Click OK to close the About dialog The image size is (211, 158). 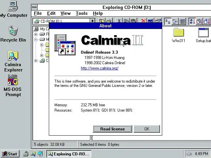click(x=147, y=129)
